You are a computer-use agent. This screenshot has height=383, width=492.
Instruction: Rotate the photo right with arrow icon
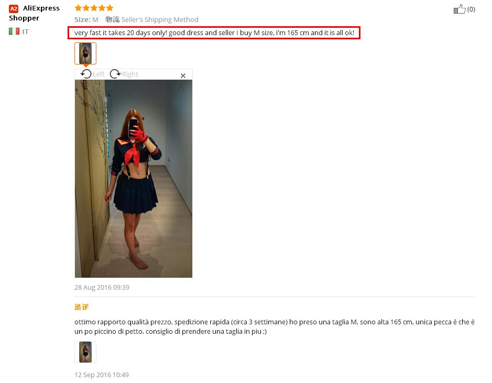[x=115, y=74]
